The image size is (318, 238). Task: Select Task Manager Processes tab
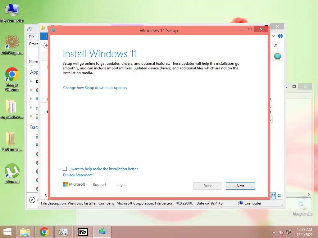pyautogui.click(x=33, y=44)
